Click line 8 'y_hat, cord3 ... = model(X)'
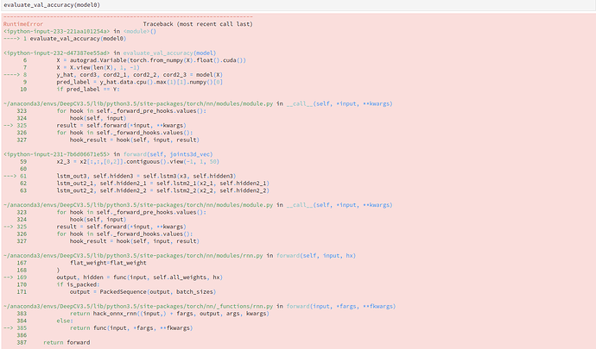Image resolution: width=596 pixels, height=349 pixels. point(123,75)
